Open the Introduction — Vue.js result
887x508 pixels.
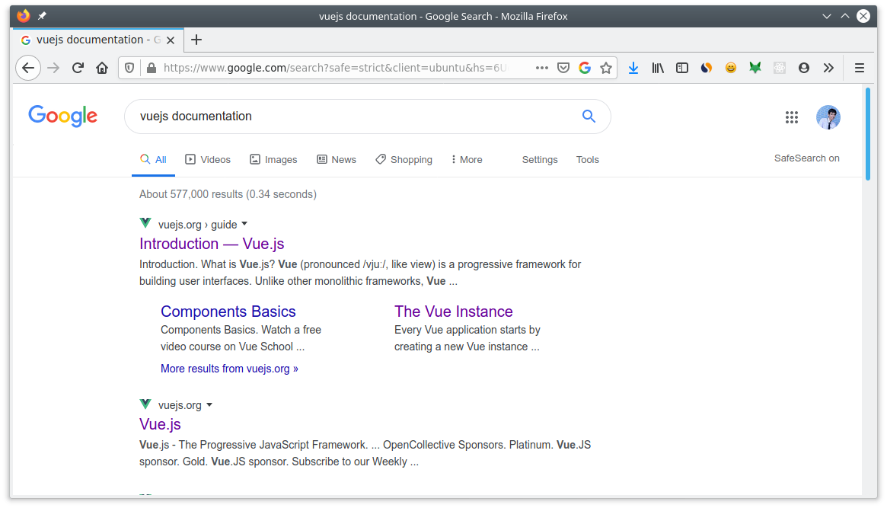(x=212, y=244)
